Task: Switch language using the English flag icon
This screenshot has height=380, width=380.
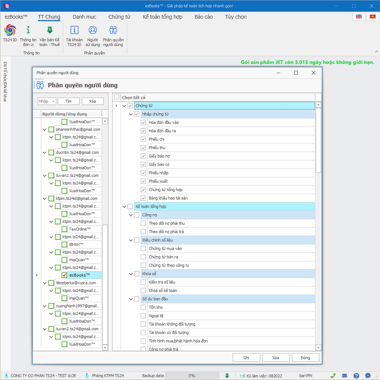Action: [x=359, y=17]
